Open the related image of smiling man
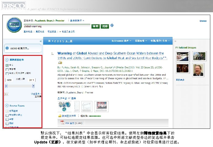Viewport: 213px width, 147px height. click(198, 70)
